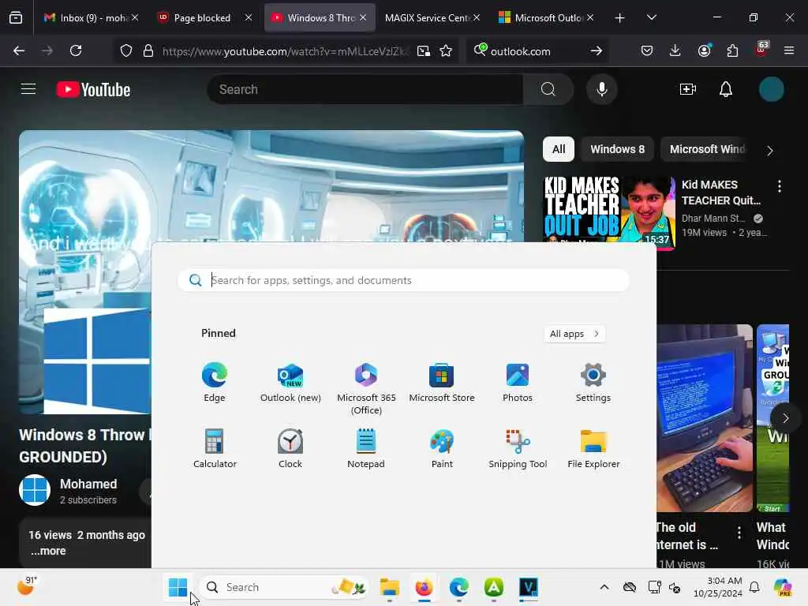
Task: Focus Start menu search for apps field
Action: pyautogui.click(x=403, y=280)
